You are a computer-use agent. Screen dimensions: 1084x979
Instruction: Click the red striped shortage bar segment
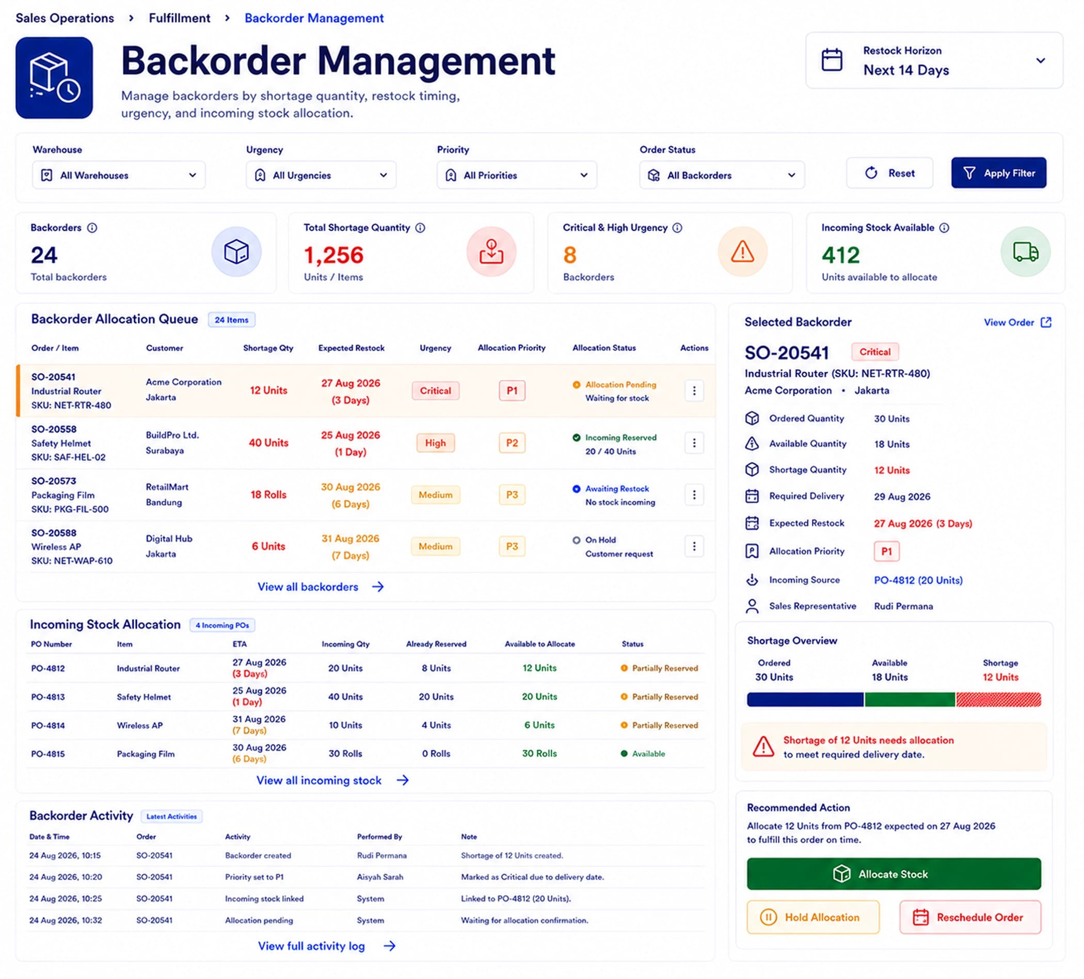998,699
